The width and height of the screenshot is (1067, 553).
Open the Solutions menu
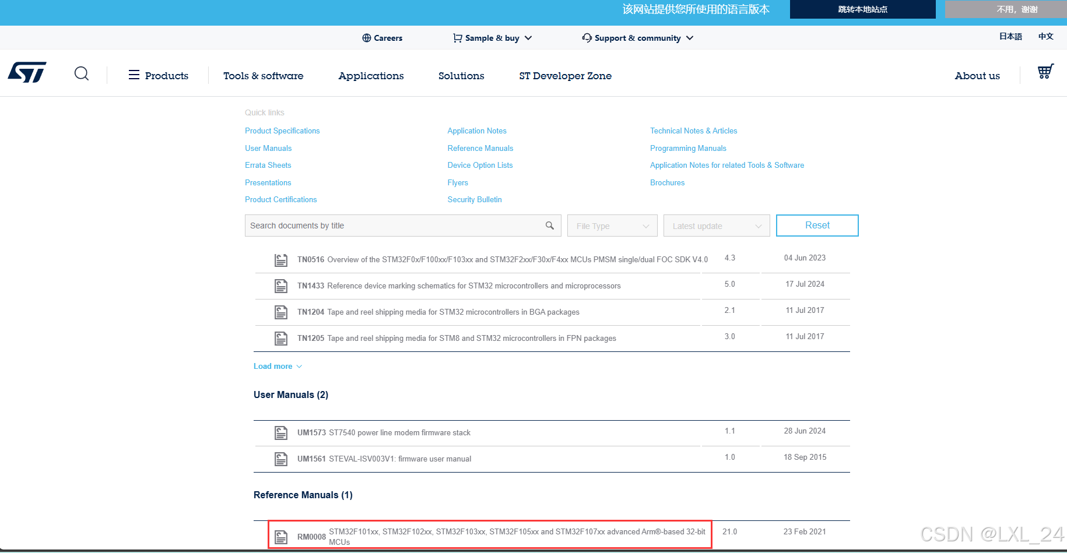coord(461,76)
